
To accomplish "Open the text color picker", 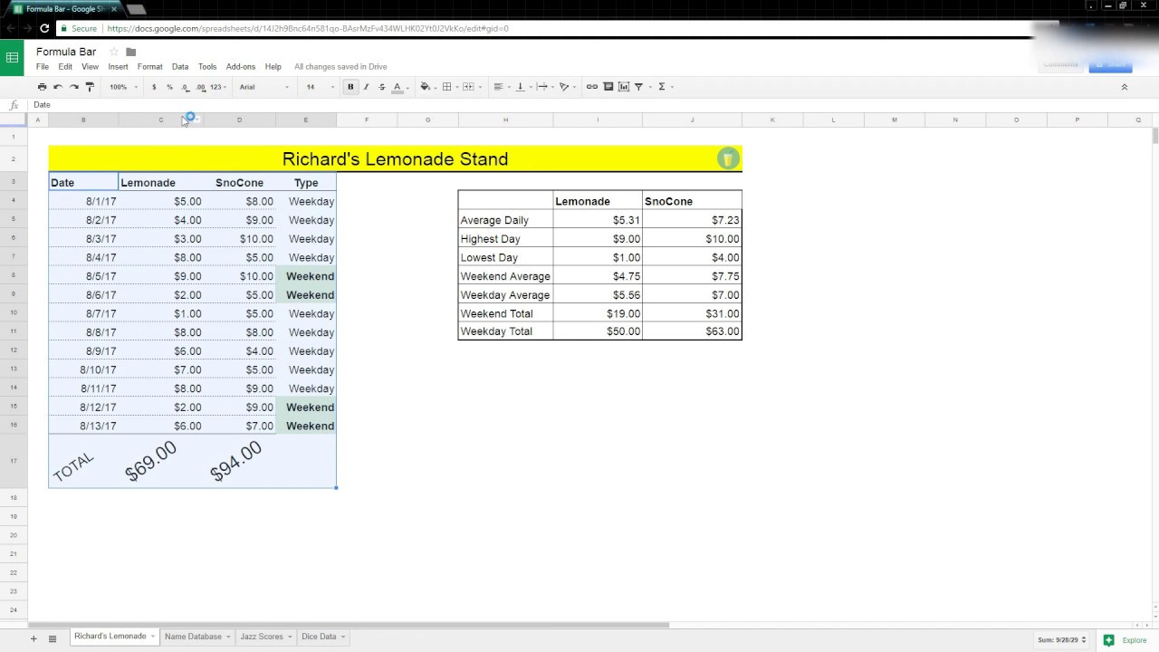I will (397, 87).
